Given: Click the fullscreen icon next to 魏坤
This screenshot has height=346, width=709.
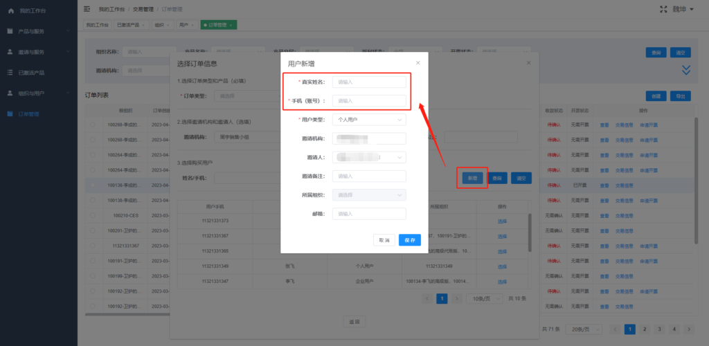Looking at the screenshot, I should click(663, 9).
